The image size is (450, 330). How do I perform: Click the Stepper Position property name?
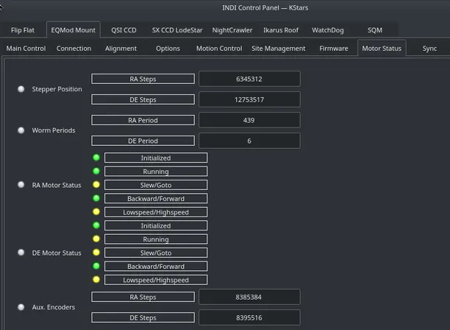(x=57, y=89)
